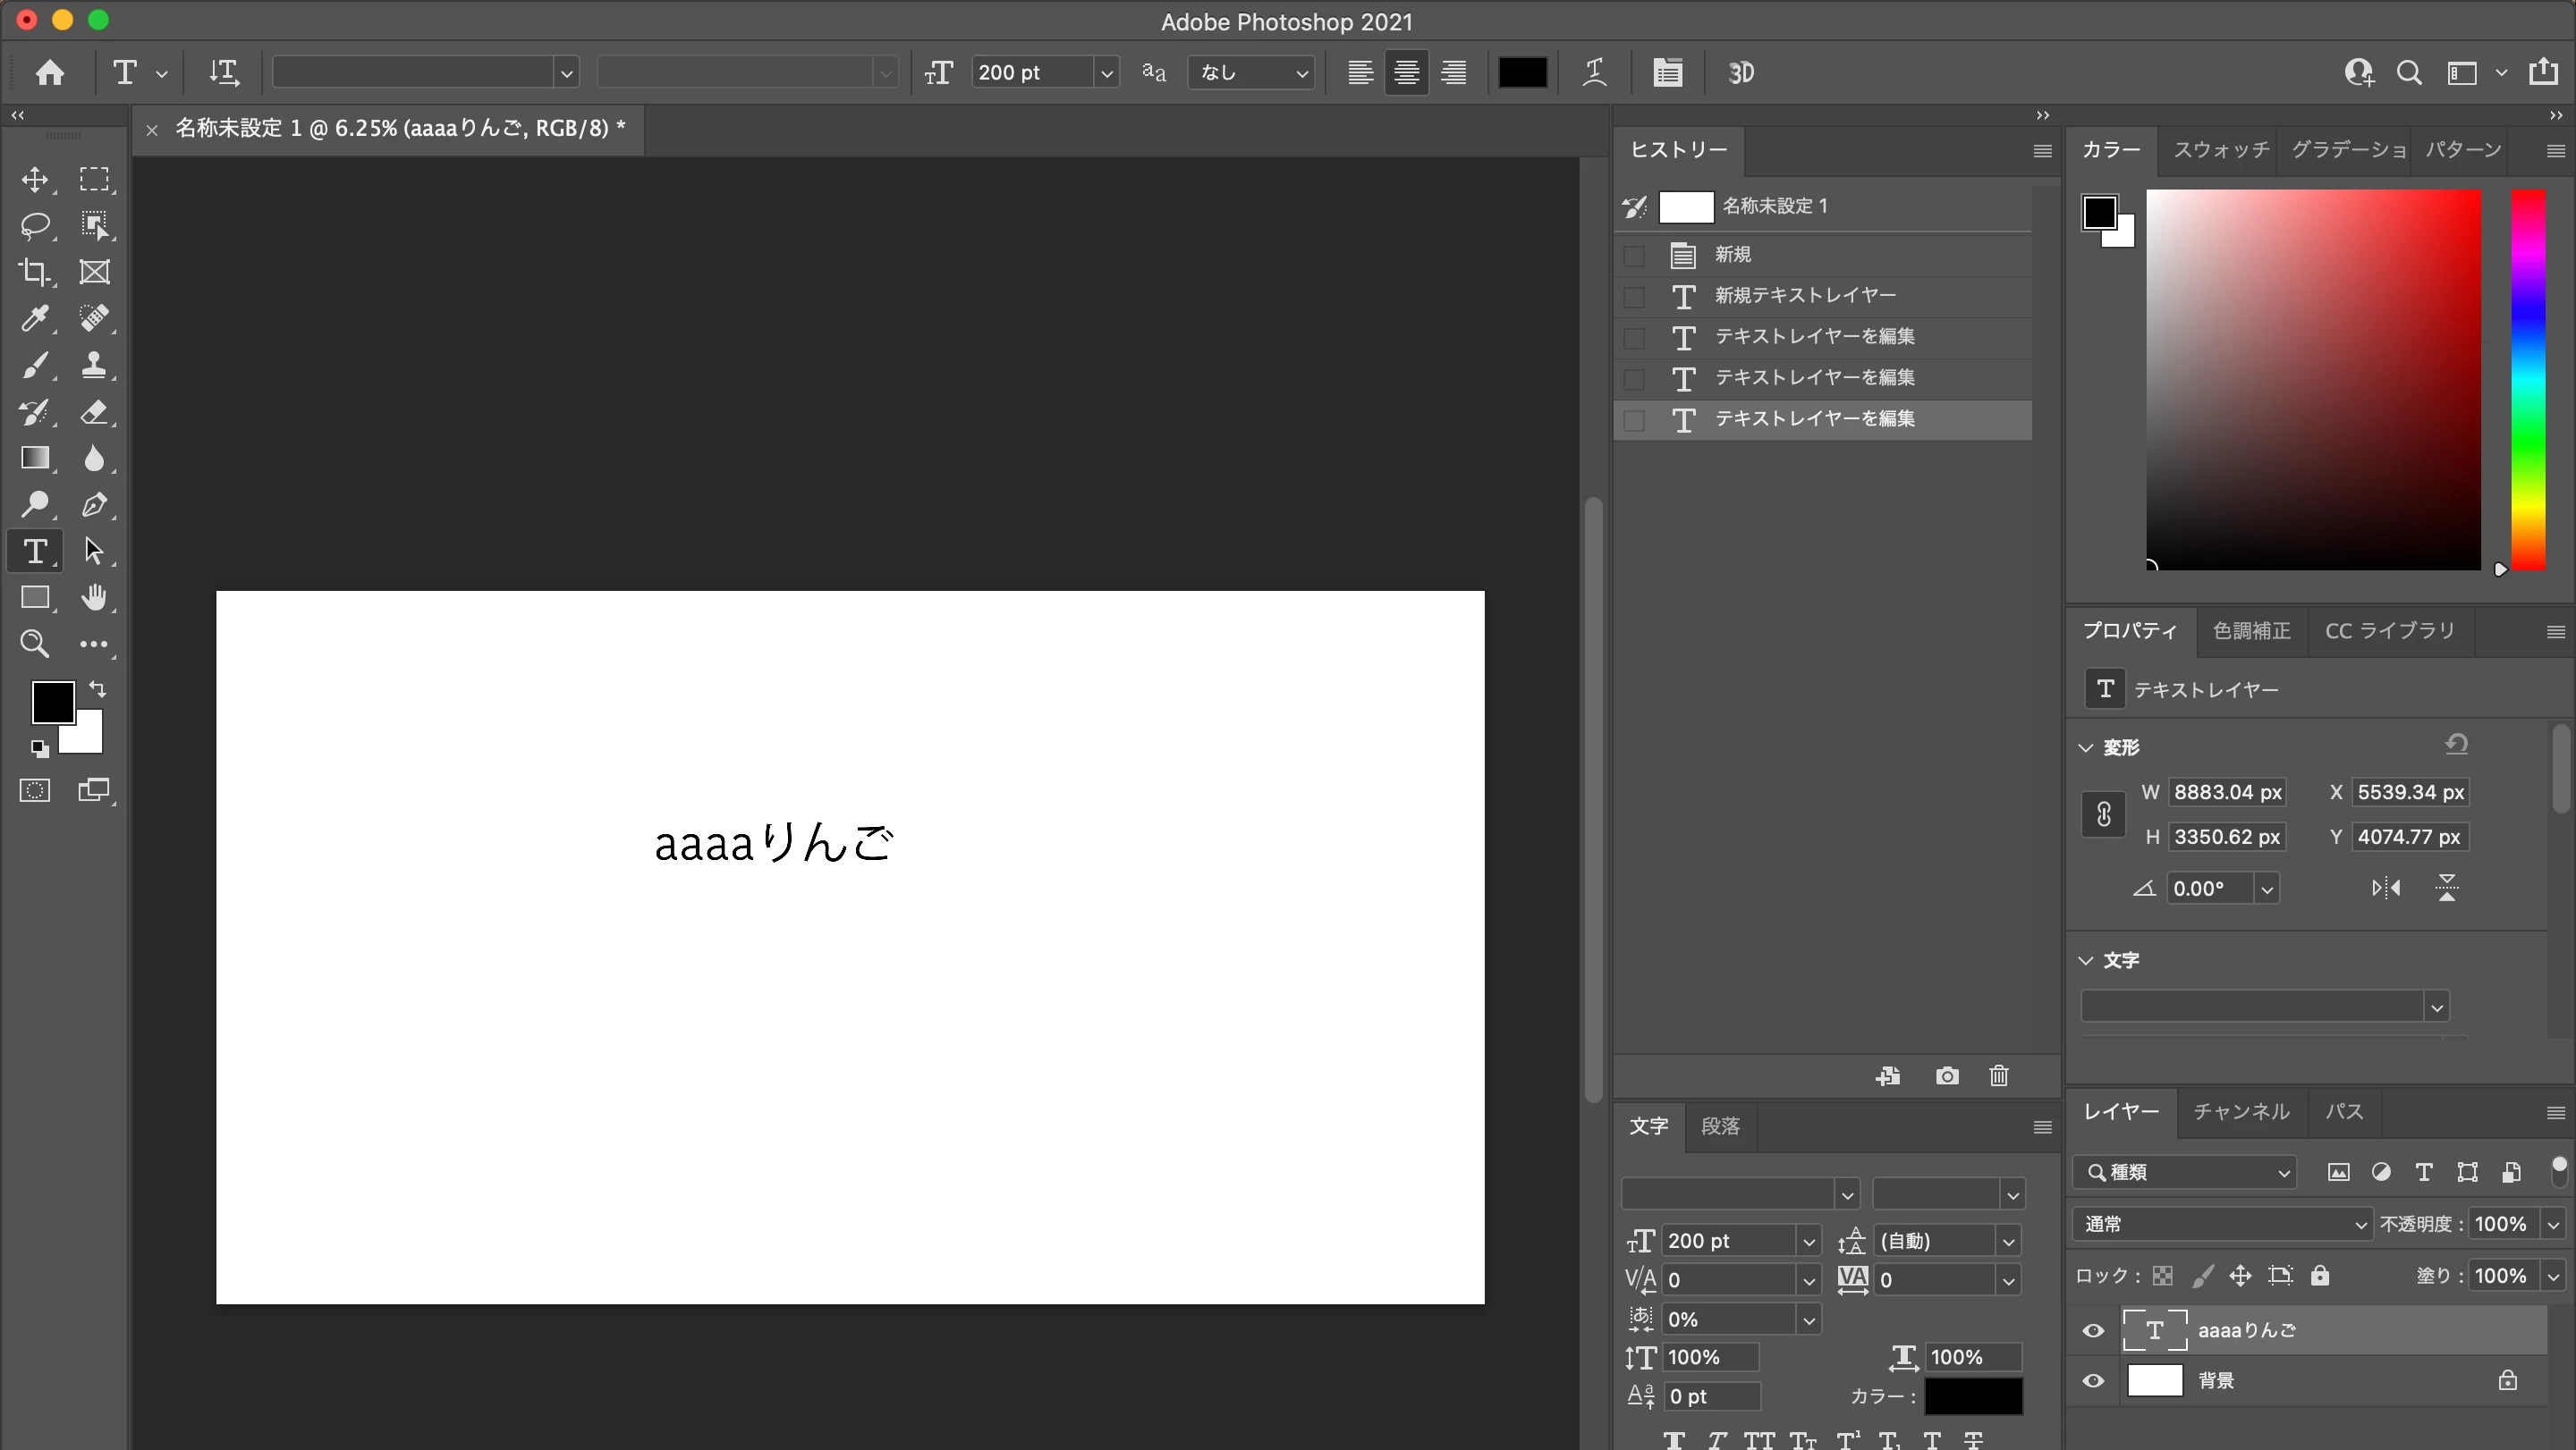Delete current history state with trash icon
This screenshot has height=1450, width=2576.
pyautogui.click(x=1998, y=1076)
